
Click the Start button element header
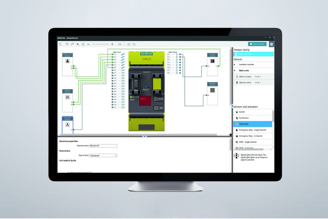(x=67, y=119)
